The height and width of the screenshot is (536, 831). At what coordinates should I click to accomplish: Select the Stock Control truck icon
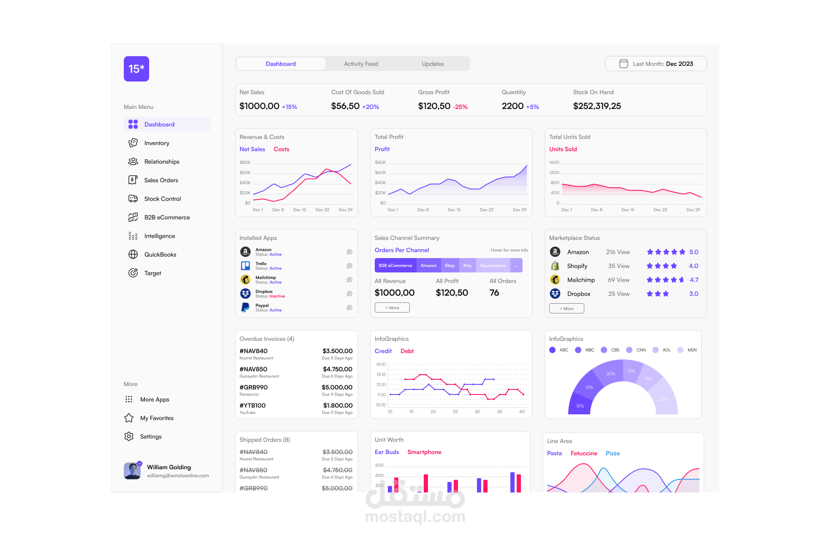point(133,199)
